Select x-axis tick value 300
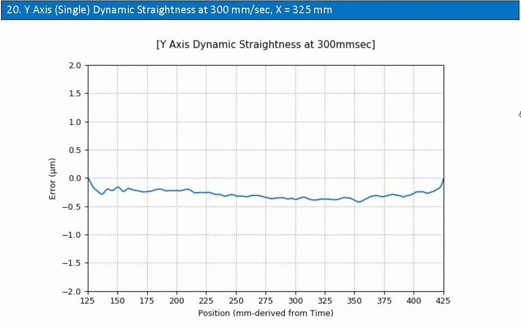The height and width of the screenshot is (328, 521). point(295,301)
